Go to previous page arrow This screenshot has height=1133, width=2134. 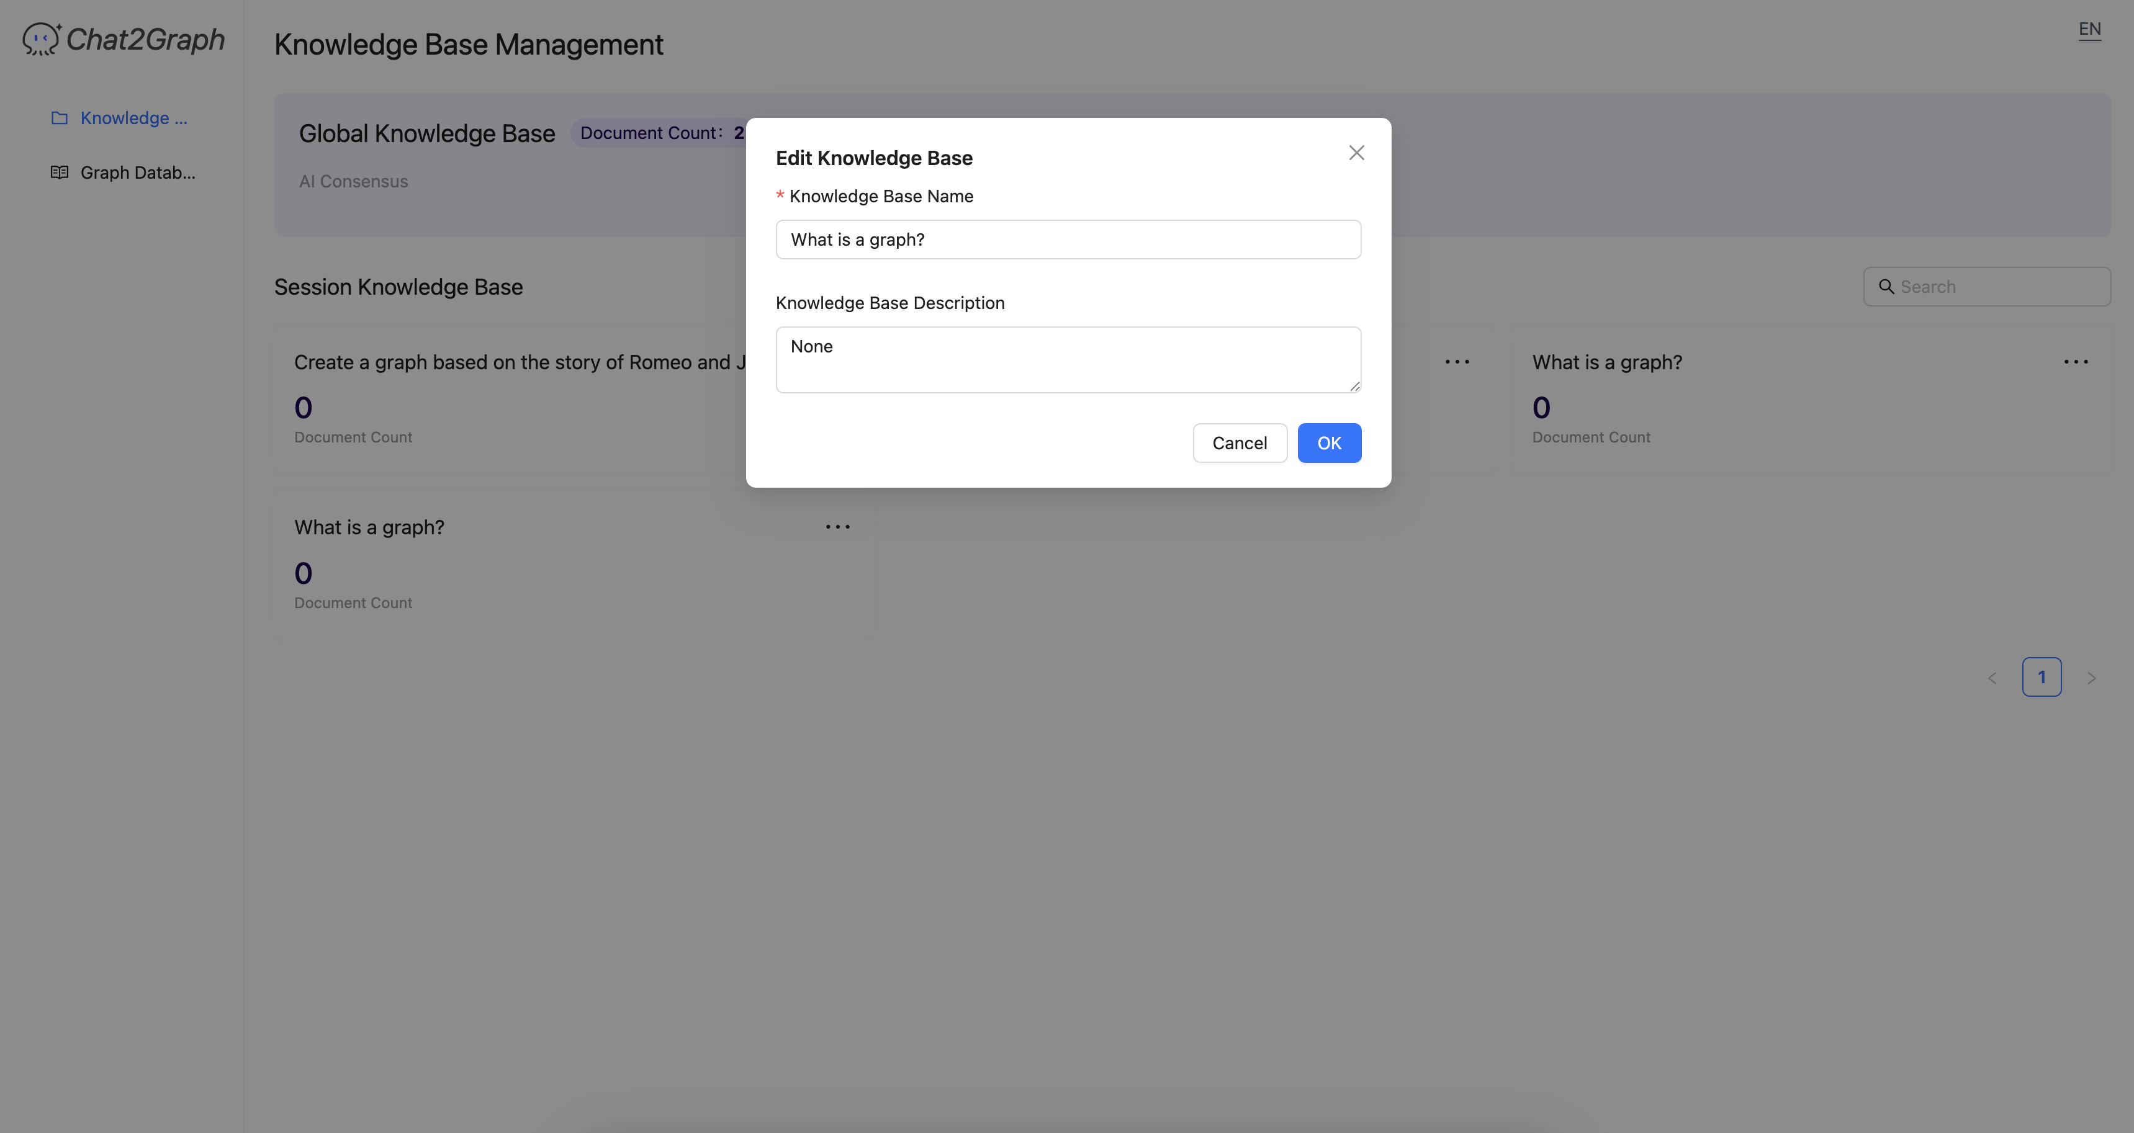click(x=1992, y=678)
